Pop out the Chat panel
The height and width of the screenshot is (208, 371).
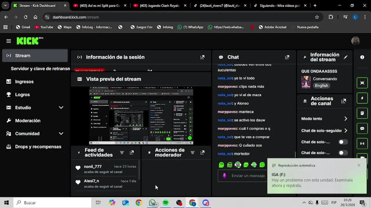click(287, 57)
